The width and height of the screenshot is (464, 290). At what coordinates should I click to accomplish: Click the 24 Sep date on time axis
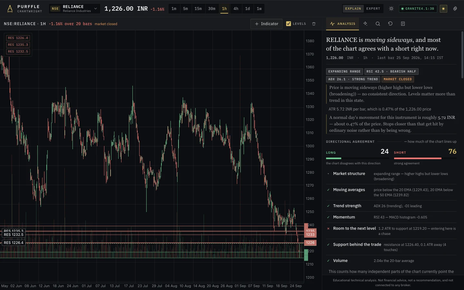pos(296,286)
